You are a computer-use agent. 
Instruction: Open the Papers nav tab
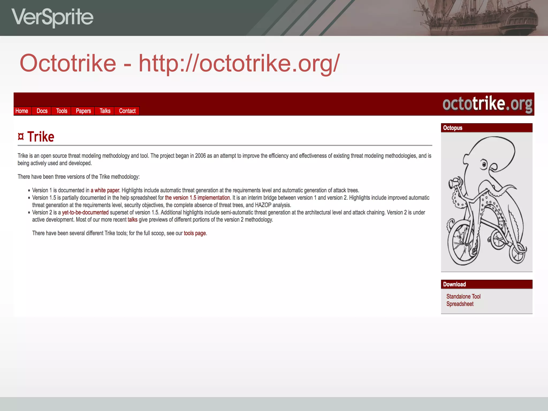pyautogui.click(x=83, y=111)
